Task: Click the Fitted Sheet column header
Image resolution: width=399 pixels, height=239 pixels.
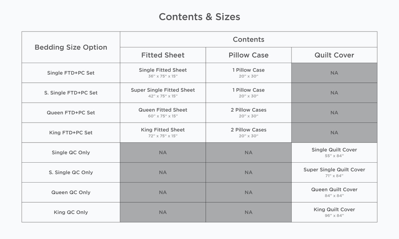Action: [163, 55]
